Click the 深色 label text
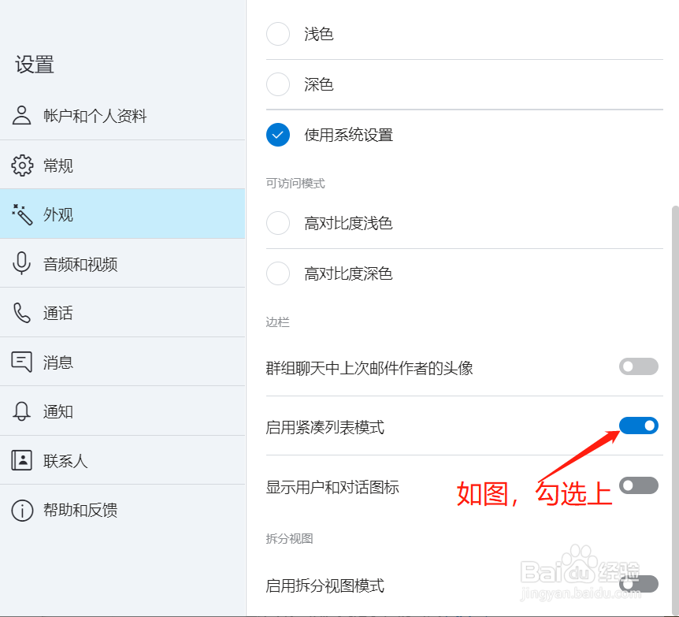 [x=319, y=84]
